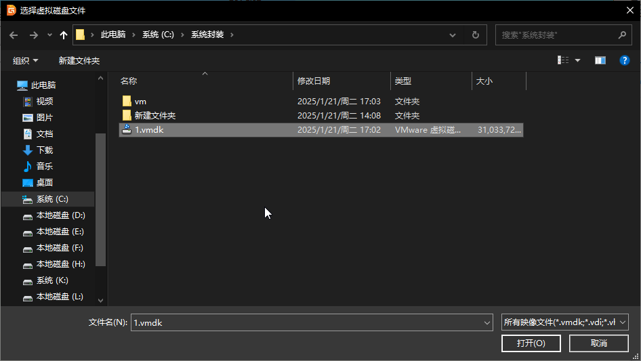Click the Back navigation arrow
Viewport: 641px width, 361px height.
(x=14, y=35)
